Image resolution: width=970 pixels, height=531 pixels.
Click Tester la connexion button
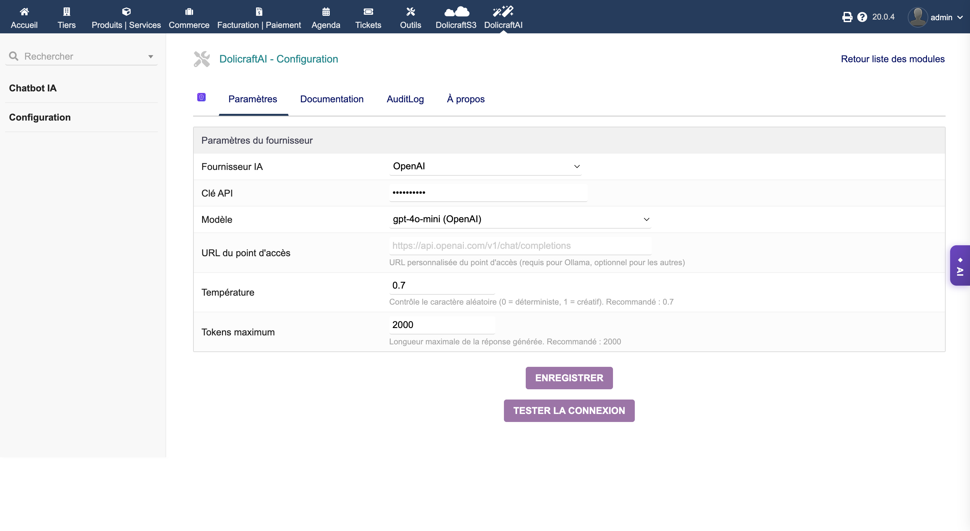click(x=569, y=410)
